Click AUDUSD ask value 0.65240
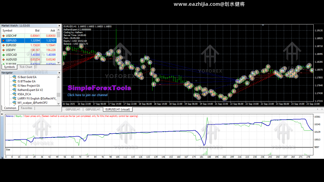Image resolution: width=324 pixels, height=182 pixels. (x=51, y=60)
